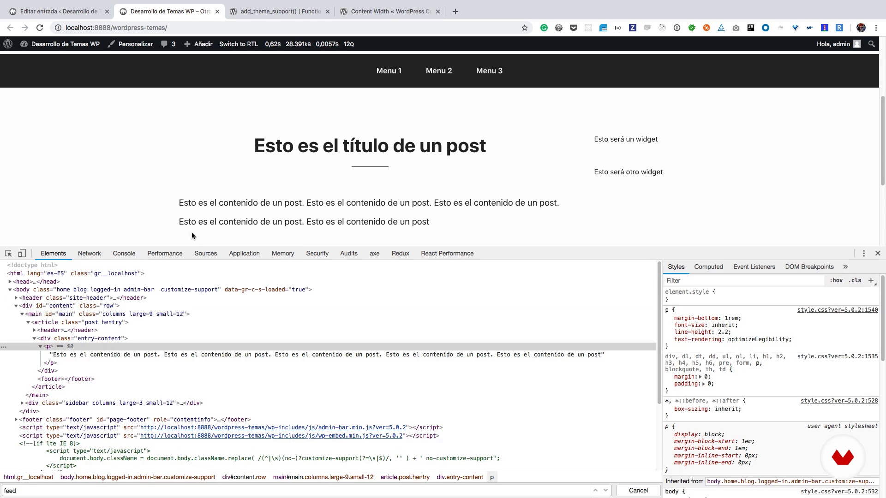Toggle the device toolbar in DevTools

click(x=22, y=253)
